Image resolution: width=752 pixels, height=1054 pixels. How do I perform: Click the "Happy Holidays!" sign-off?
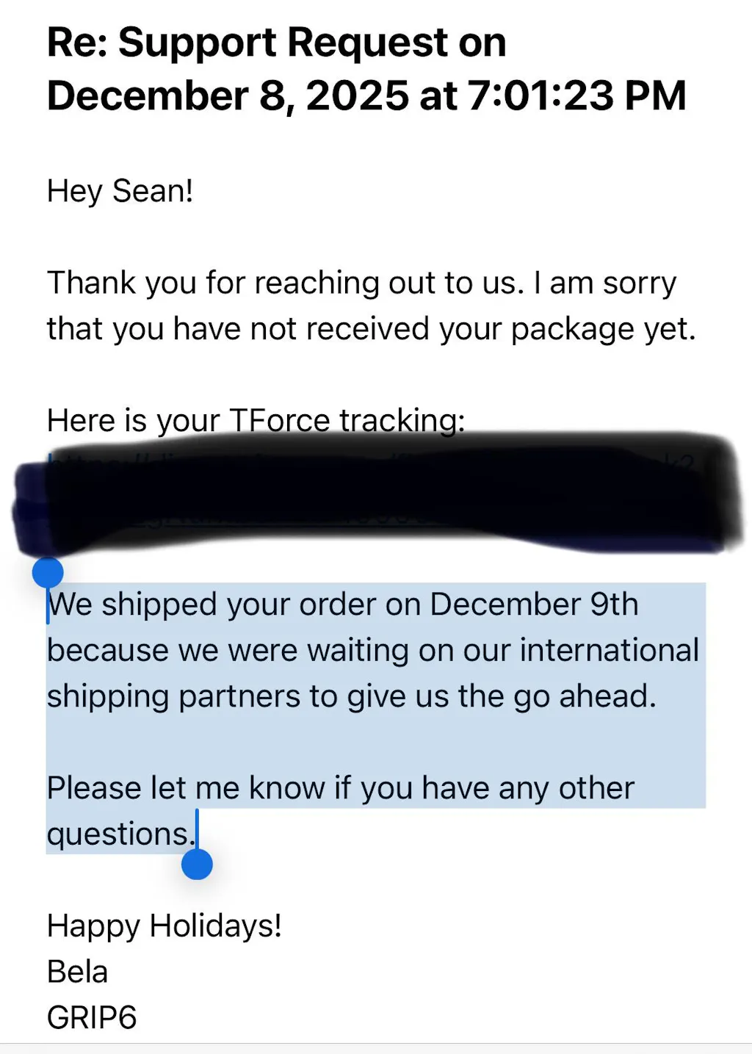[x=164, y=925]
